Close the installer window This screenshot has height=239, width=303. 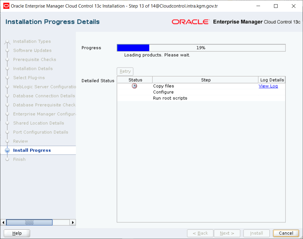tap(294, 6)
